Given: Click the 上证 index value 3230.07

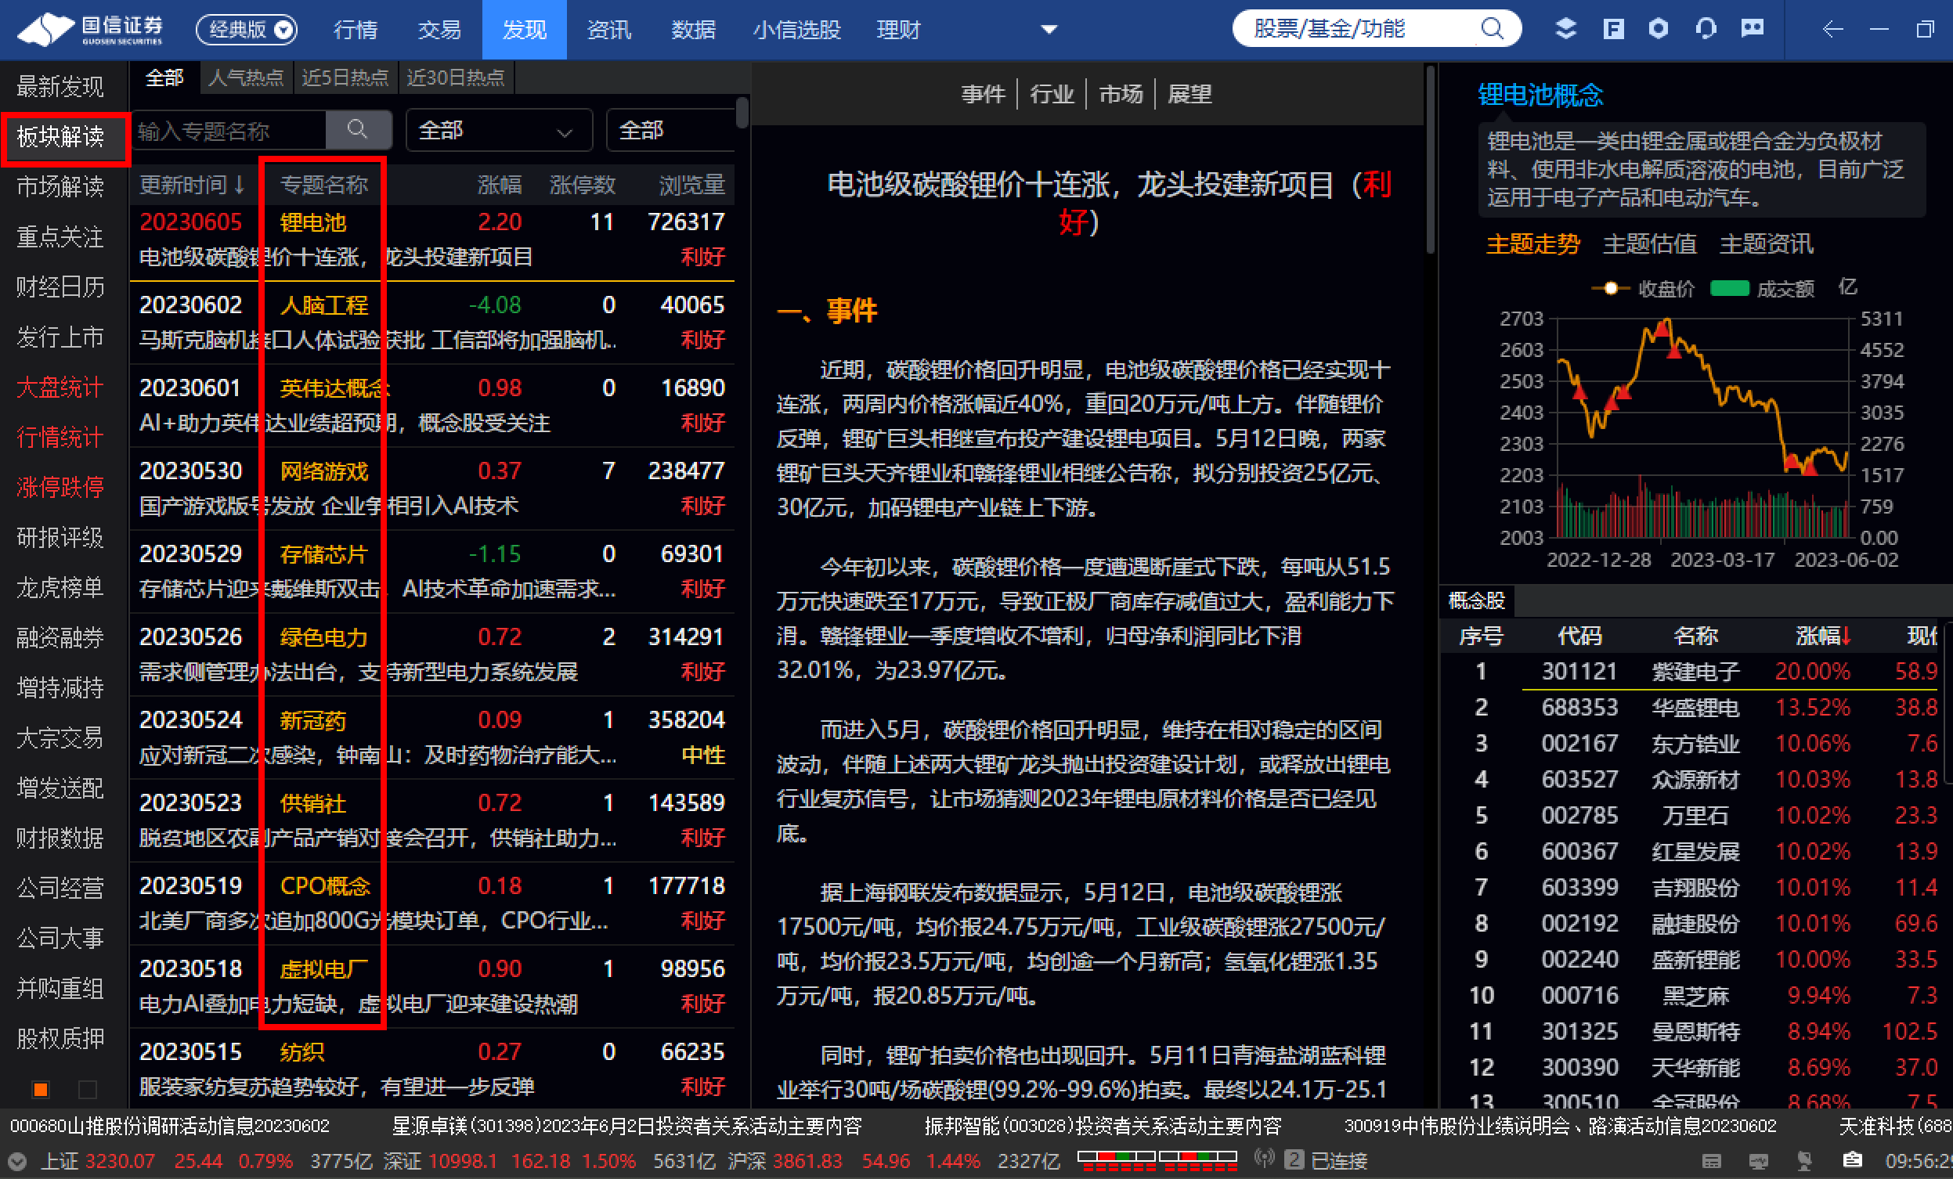Looking at the screenshot, I should 120,1162.
